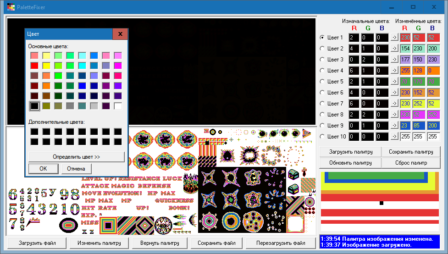Screen dimensions: 448x254
Task: Click Обновить палитру button
Action: click(x=351, y=163)
